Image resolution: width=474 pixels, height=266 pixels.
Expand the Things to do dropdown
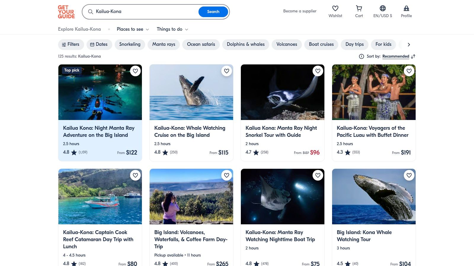click(172, 29)
